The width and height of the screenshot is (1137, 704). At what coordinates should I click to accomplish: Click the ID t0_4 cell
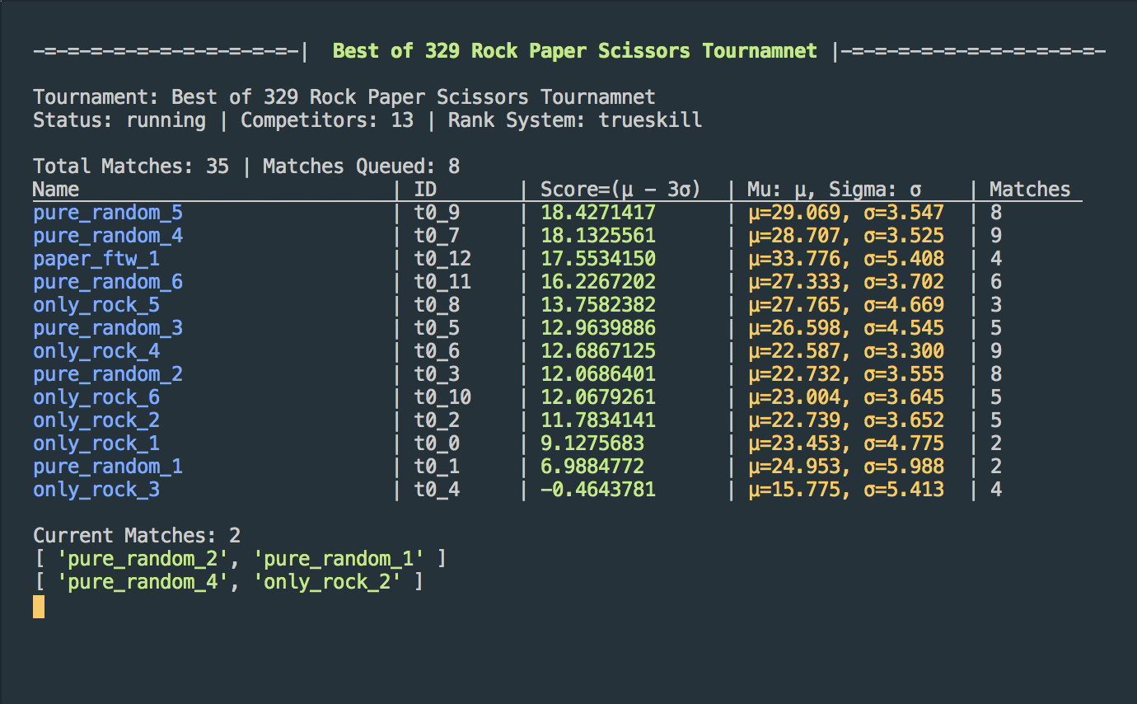(x=437, y=490)
